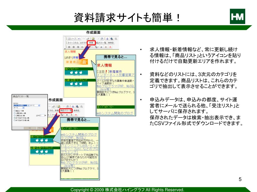Click the insert image icon in upper editor
The height and width of the screenshot is (192, 257).
click(x=93, y=39)
